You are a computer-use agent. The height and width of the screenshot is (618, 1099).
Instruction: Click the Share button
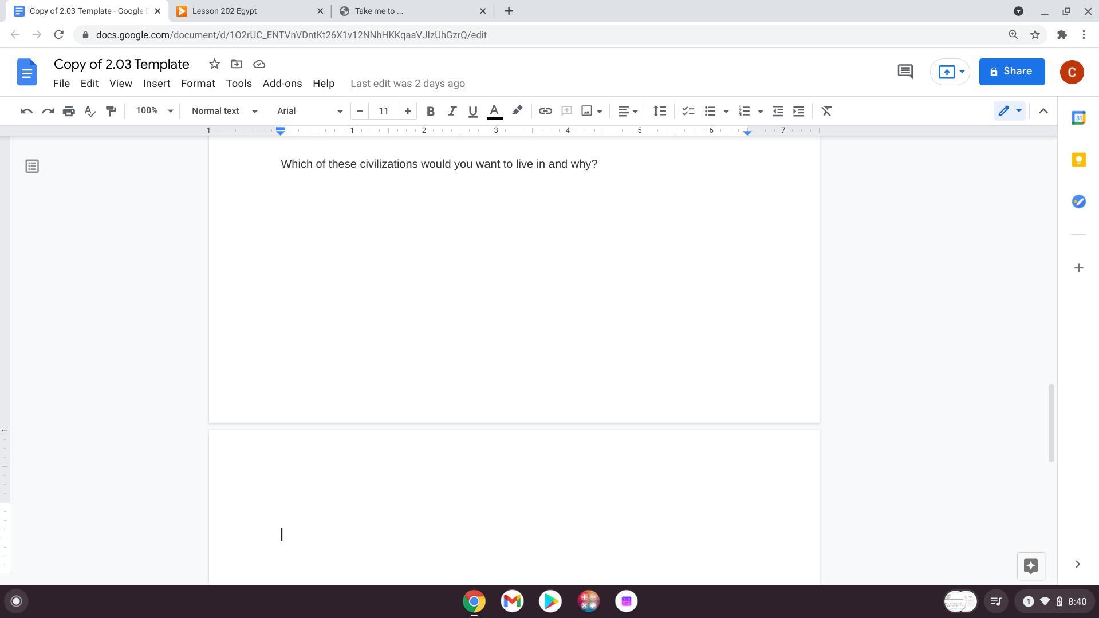pos(1012,72)
